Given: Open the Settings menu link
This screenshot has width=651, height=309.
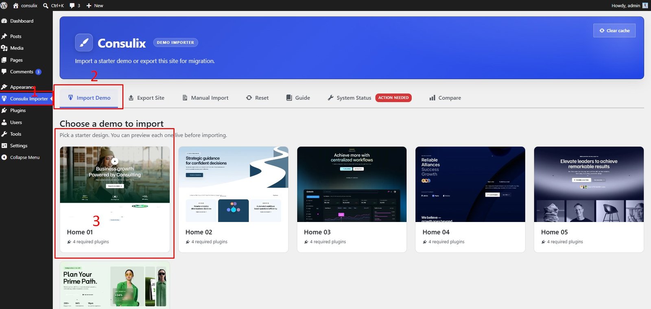Looking at the screenshot, I should pyautogui.click(x=19, y=146).
